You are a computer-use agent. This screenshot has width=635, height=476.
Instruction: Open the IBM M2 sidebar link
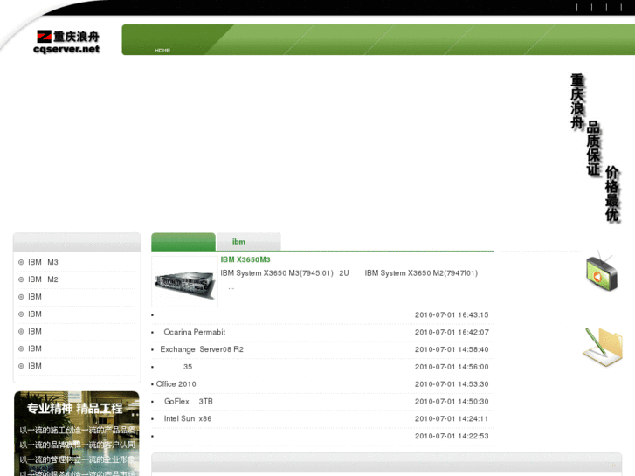tap(43, 279)
